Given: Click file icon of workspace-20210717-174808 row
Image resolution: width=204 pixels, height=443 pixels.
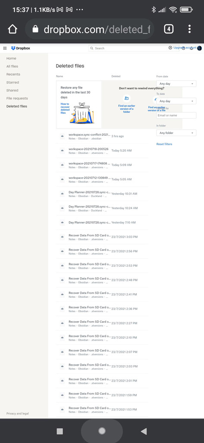Looking at the screenshot, I should click(63, 165).
